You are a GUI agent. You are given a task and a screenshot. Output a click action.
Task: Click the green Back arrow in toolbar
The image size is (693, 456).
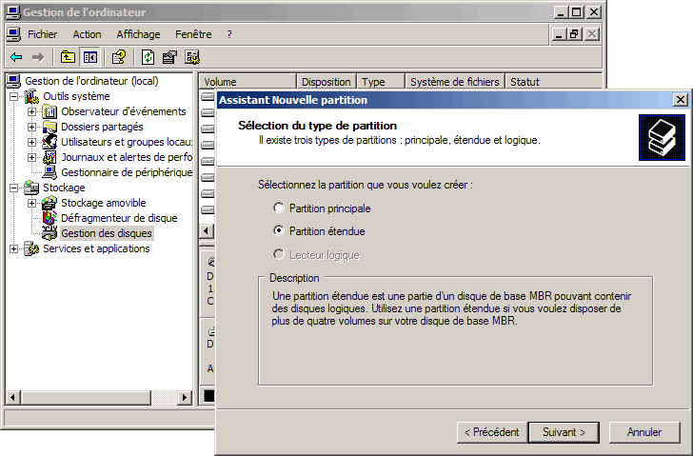tap(16, 57)
